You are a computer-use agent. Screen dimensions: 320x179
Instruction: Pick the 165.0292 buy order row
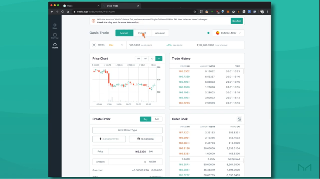point(206,175)
